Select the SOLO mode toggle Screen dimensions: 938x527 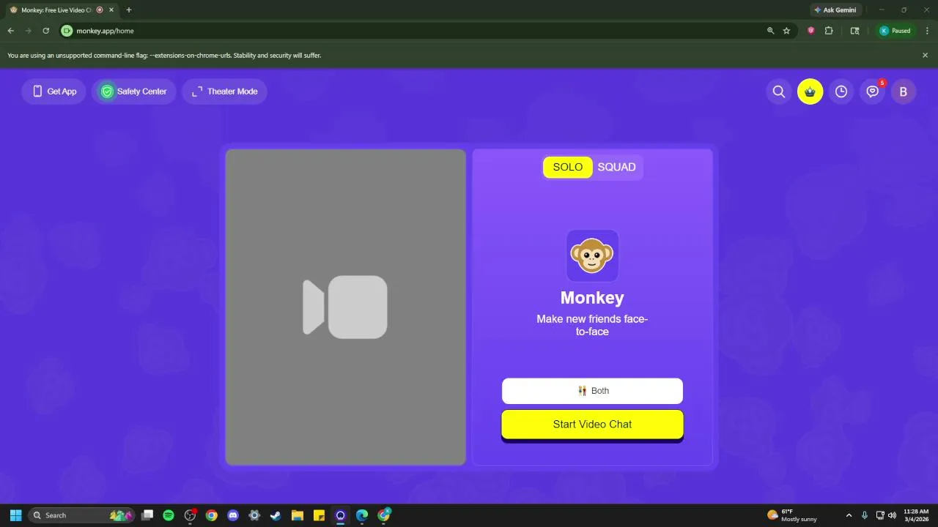pyautogui.click(x=568, y=167)
